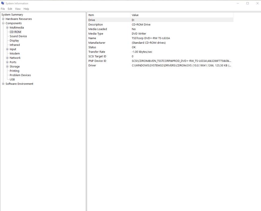This screenshot has height=211, width=261.
Task: Select the Name row label
Action: (x=92, y=38)
